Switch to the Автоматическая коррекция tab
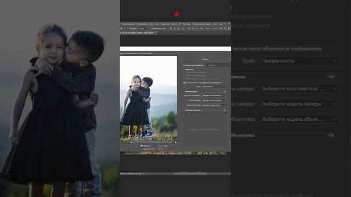 coord(194,65)
